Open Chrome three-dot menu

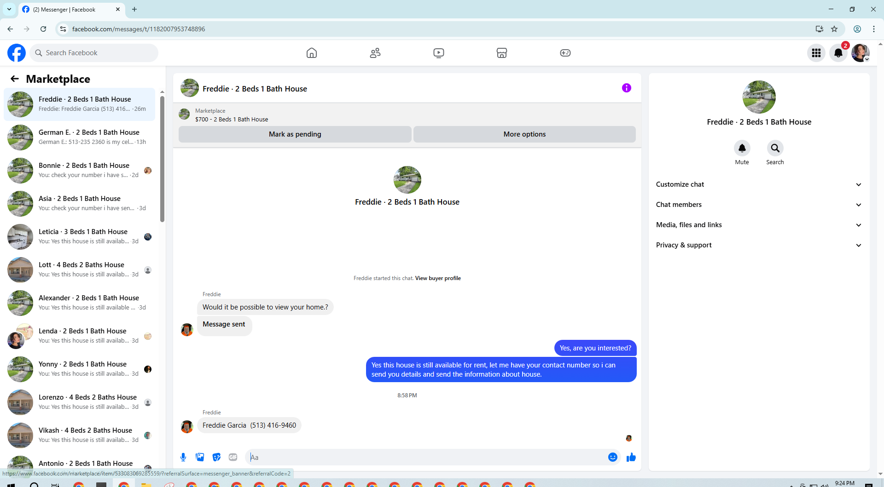(x=874, y=29)
